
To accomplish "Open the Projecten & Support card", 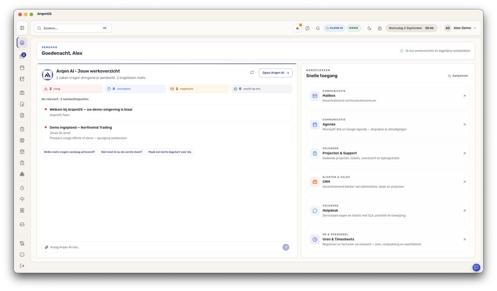I will [388, 153].
